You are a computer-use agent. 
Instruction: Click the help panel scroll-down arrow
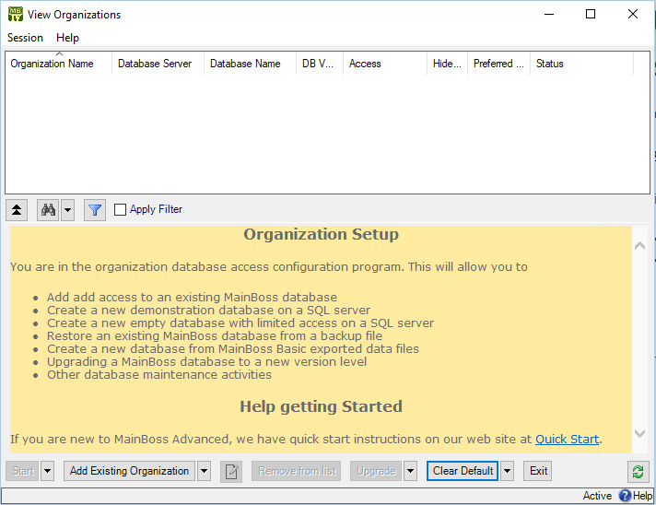(x=639, y=433)
